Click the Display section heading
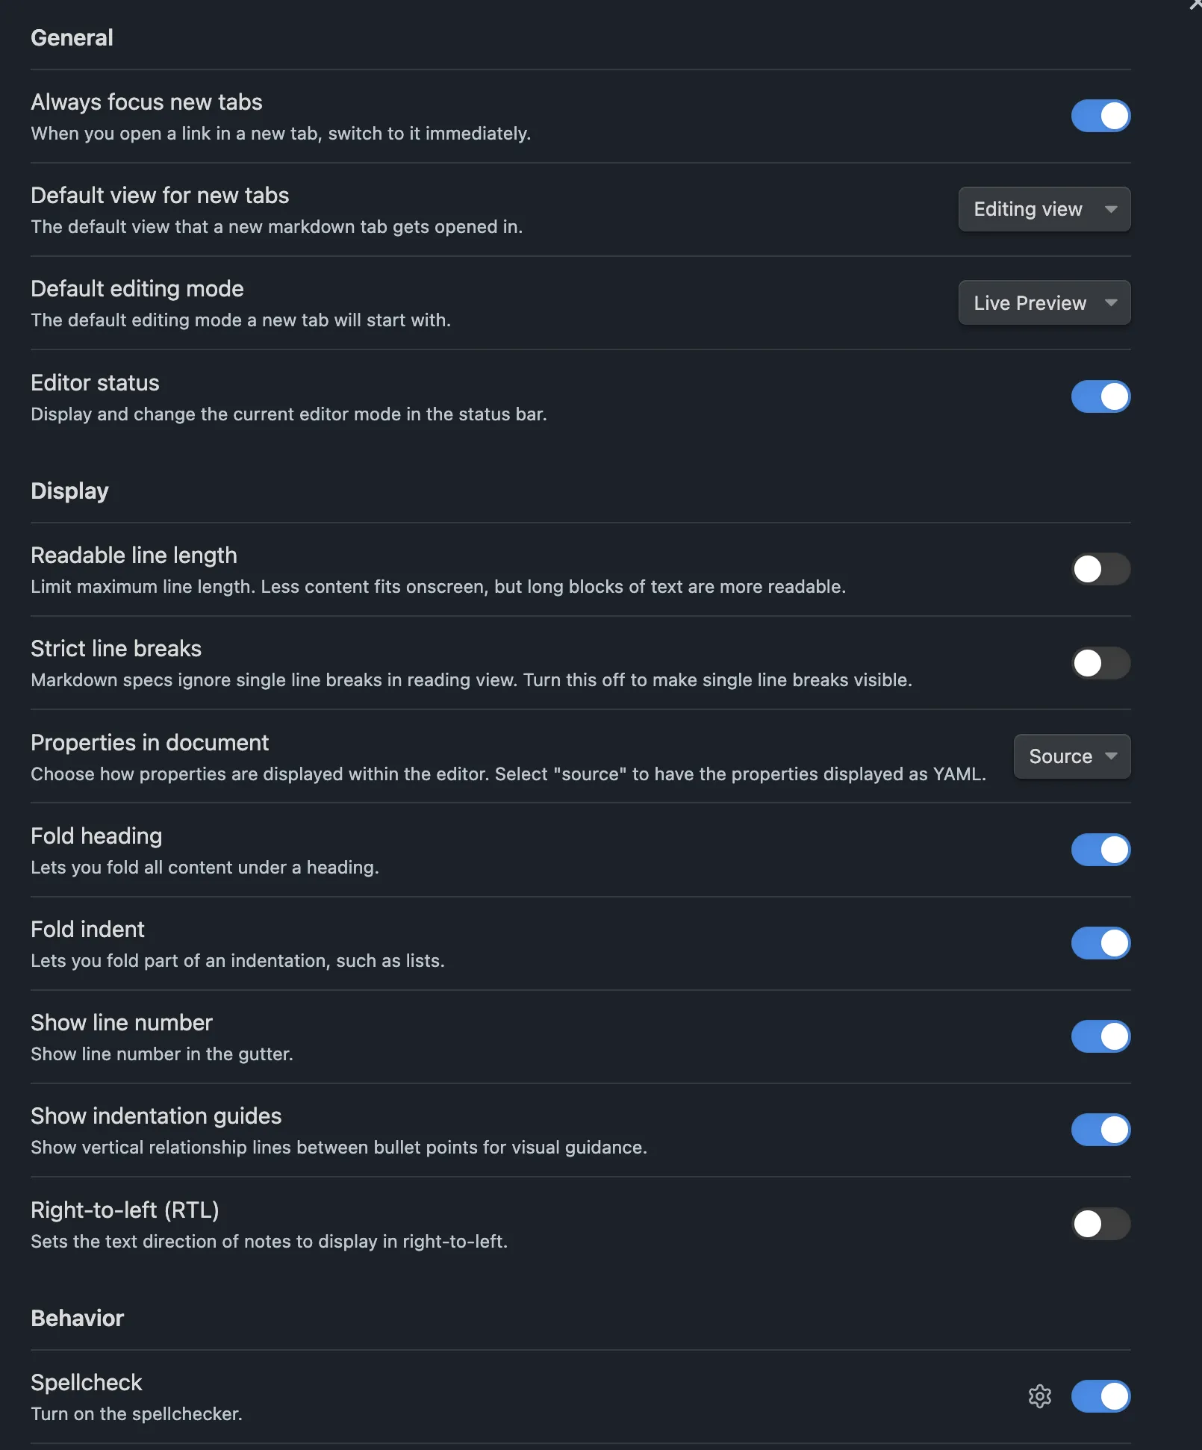 click(69, 491)
